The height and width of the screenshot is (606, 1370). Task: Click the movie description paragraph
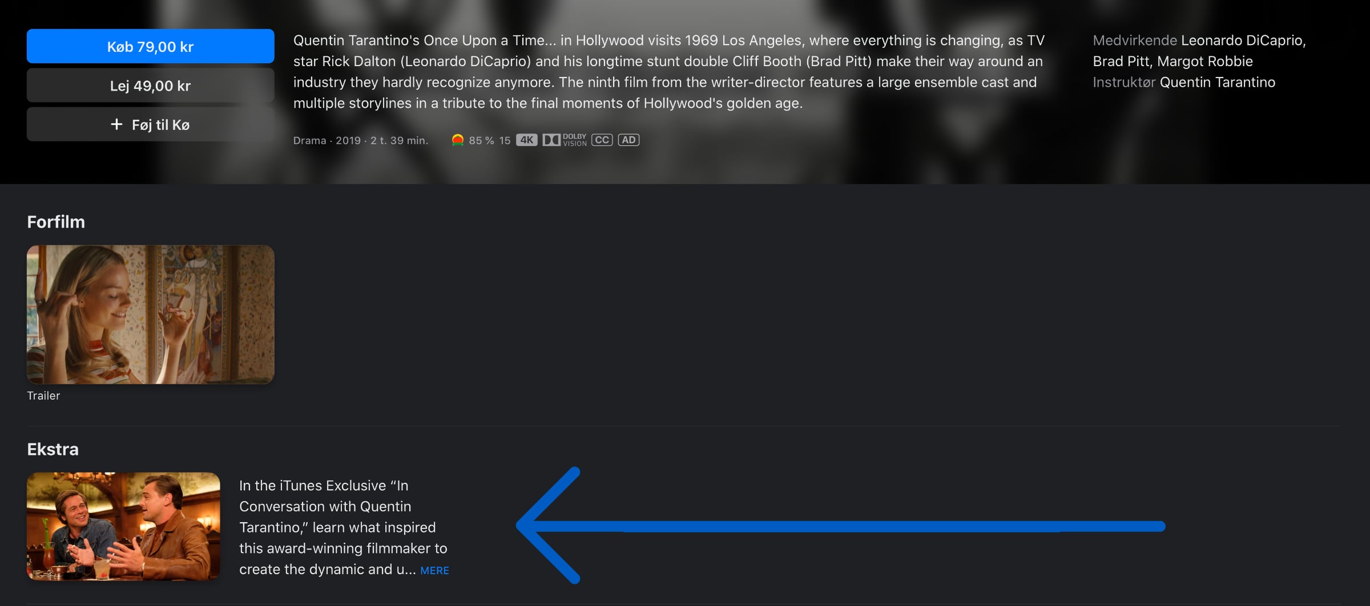tap(669, 72)
